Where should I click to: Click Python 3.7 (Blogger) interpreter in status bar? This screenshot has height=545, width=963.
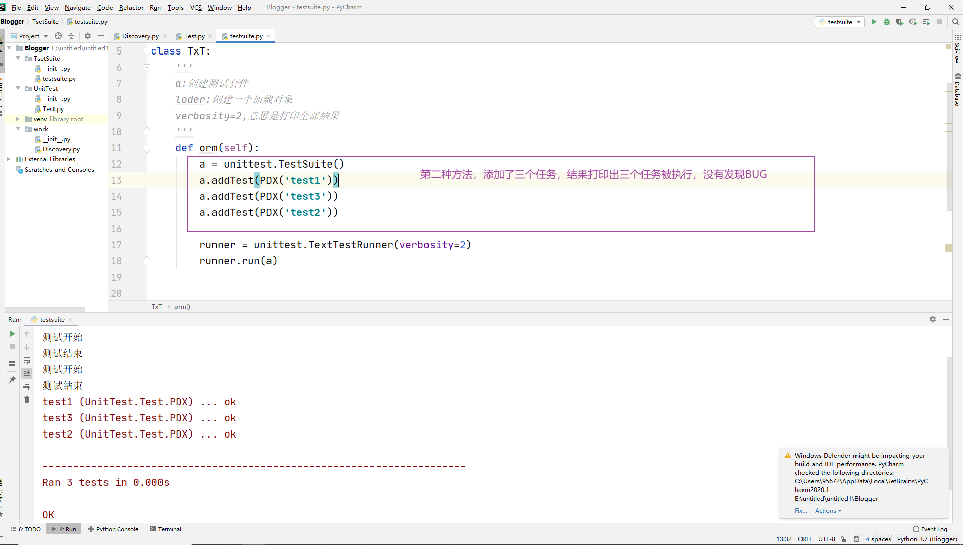click(x=927, y=539)
